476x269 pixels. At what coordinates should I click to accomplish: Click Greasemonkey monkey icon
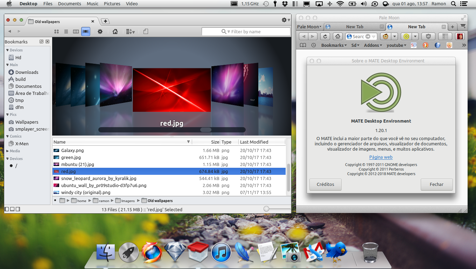[385, 36]
